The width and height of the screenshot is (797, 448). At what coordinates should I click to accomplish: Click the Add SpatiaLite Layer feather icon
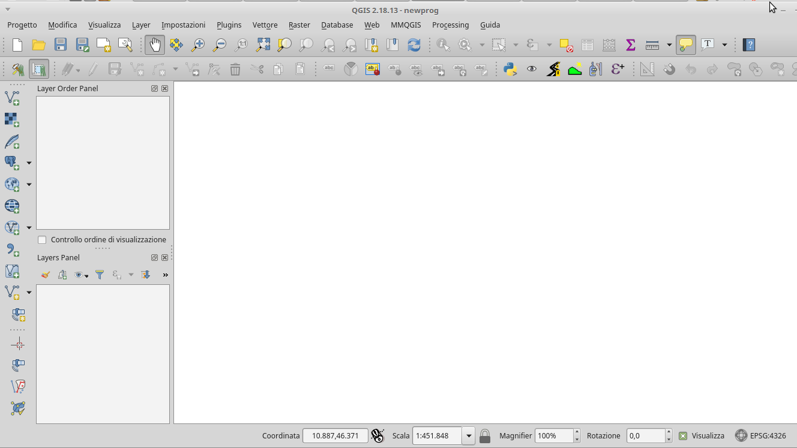point(12,142)
